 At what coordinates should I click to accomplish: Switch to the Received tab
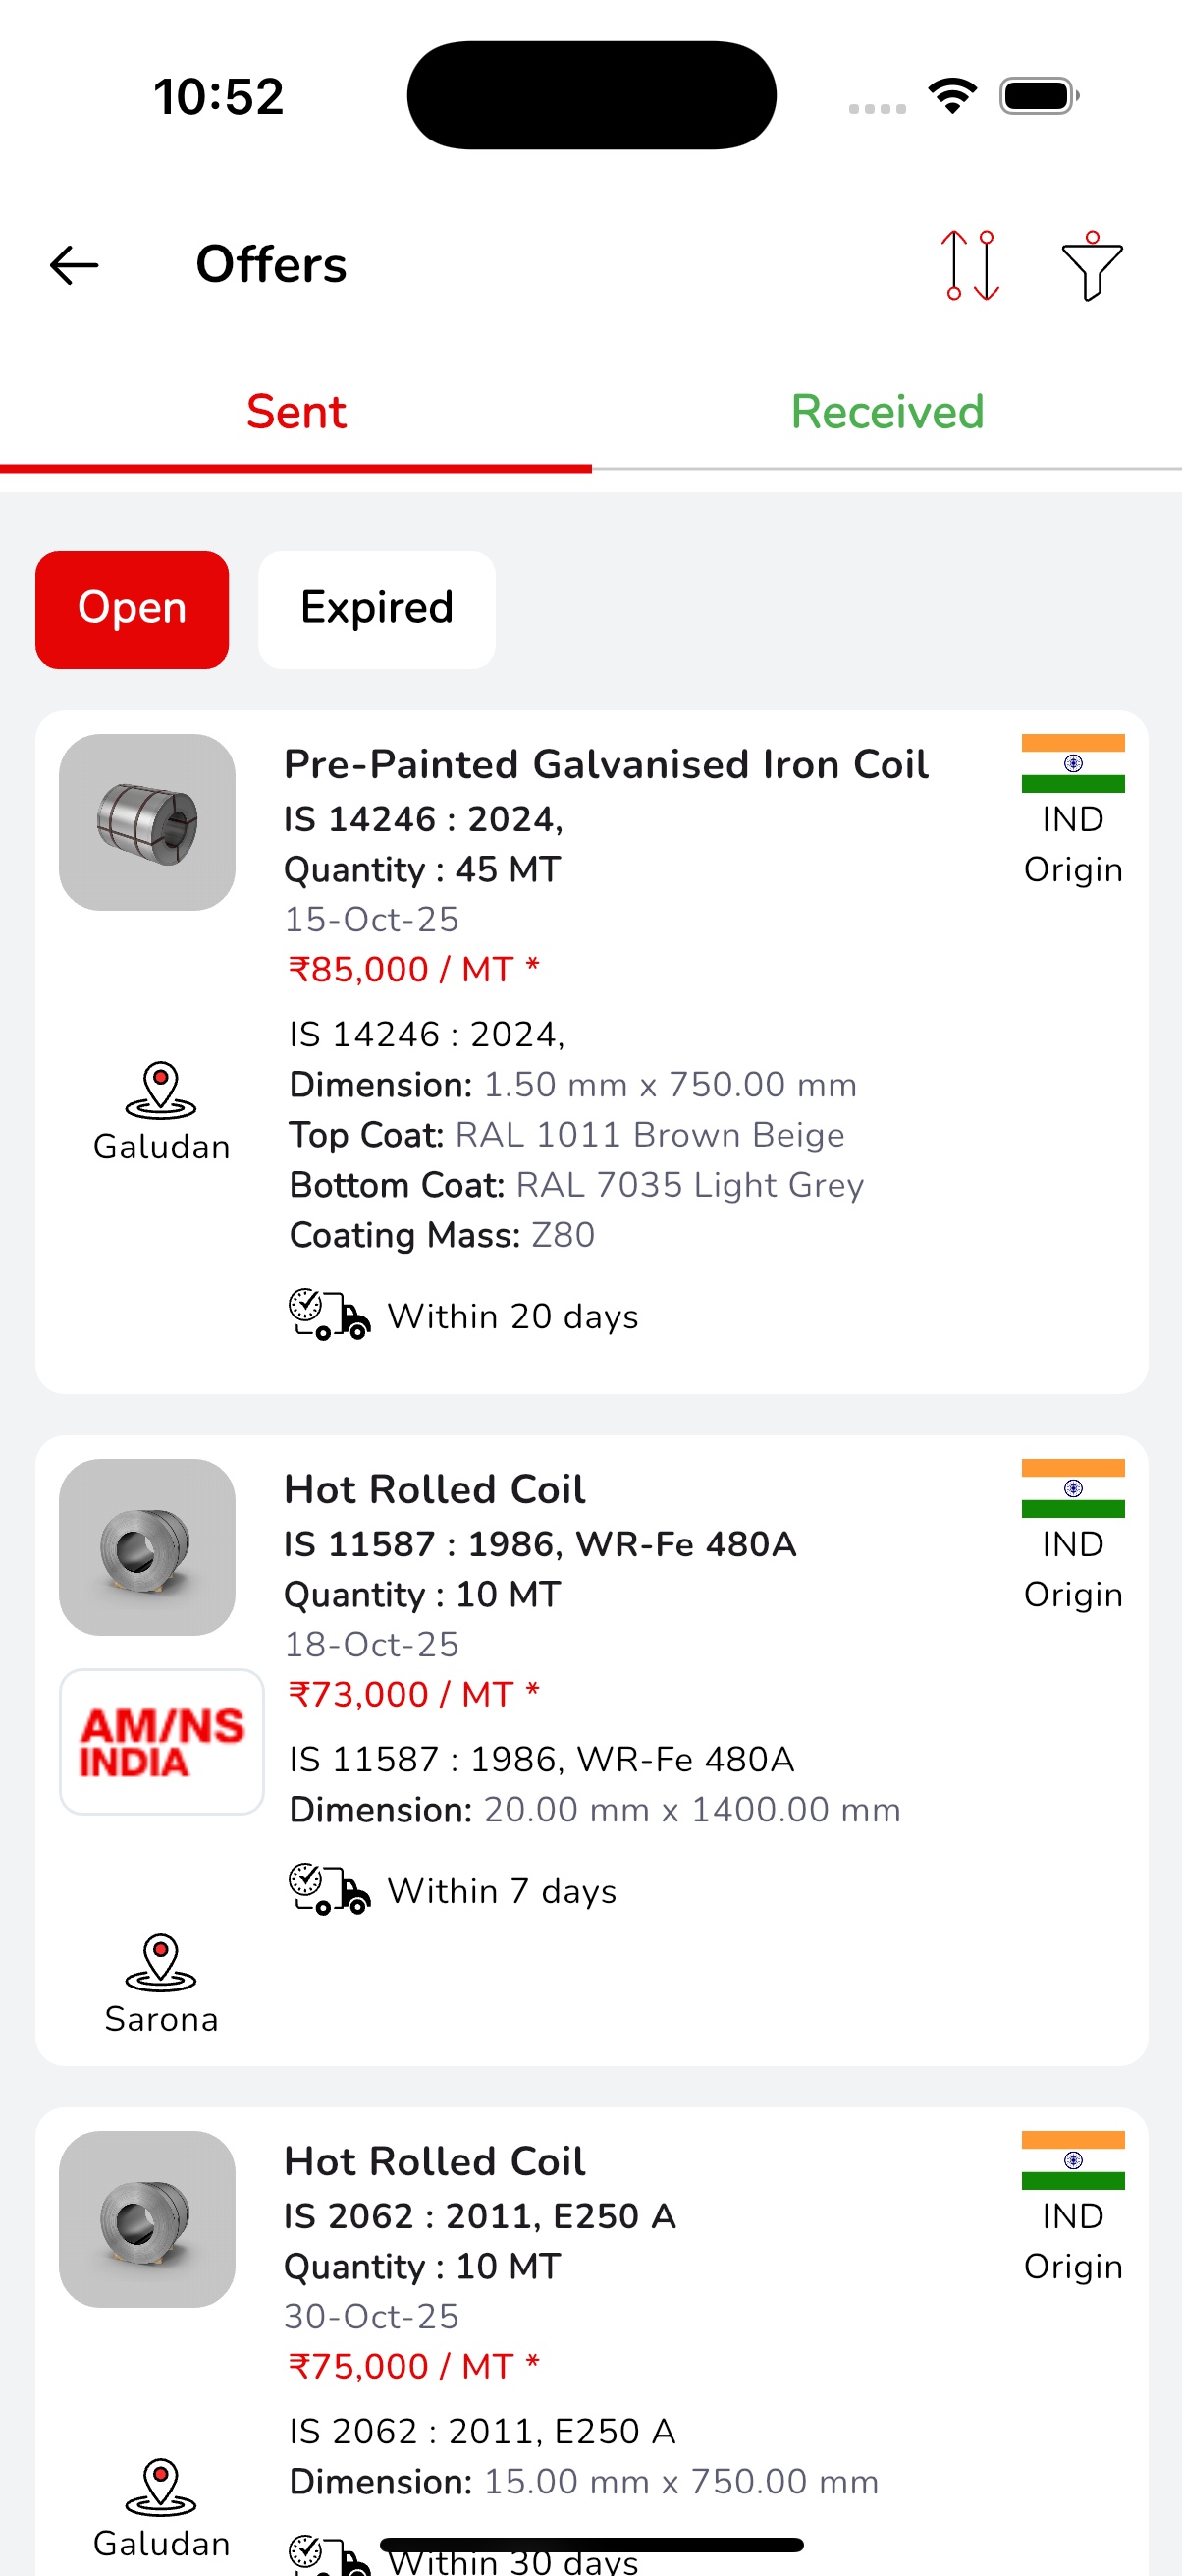tap(886, 412)
